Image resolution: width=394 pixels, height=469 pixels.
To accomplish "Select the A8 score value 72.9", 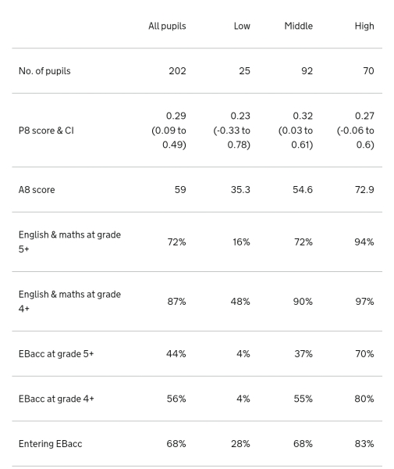I will 364,190.
